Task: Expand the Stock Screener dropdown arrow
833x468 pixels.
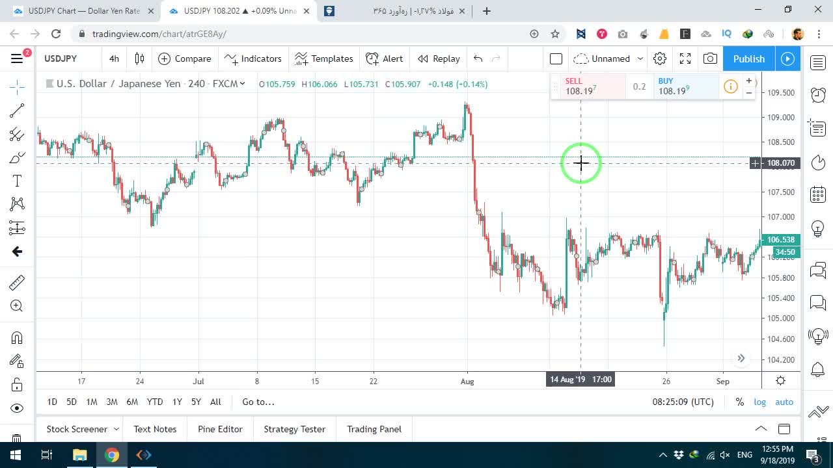Action: point(116,429)
